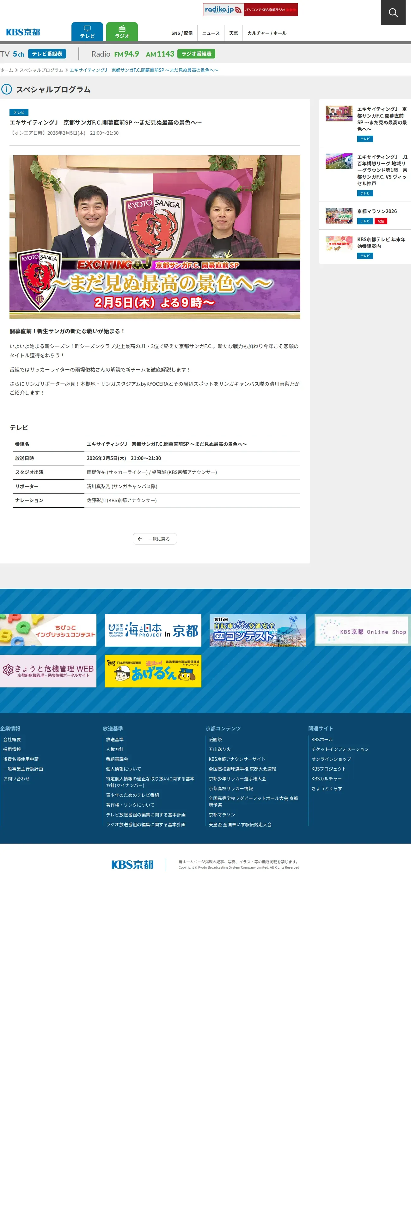Open オンラインショップ footer link
The image size is (411, 1218).
331,760
